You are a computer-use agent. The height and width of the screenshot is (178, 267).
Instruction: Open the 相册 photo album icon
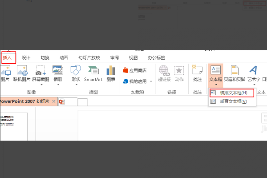58,70
